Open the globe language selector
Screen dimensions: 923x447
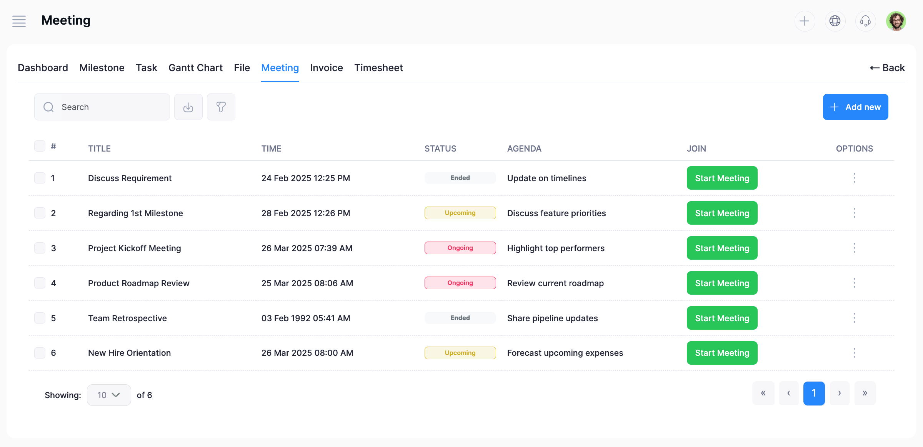click(835, 21)
